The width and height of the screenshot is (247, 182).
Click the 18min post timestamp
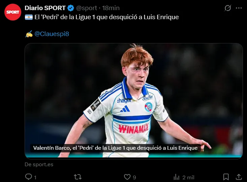point(111,8)
